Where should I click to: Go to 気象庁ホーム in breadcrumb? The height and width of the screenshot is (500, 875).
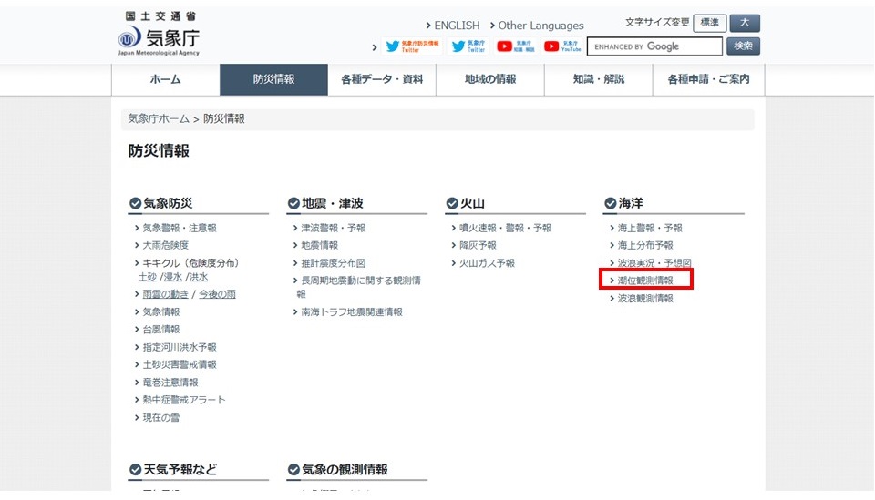159,118
